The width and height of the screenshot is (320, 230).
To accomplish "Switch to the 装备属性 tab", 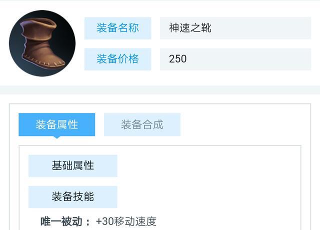I will [56, 124].
